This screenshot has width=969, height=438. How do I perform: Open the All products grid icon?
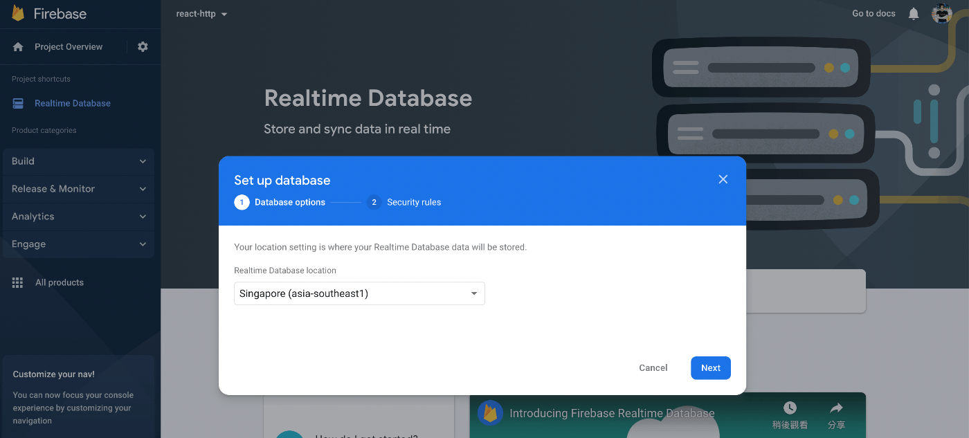coord(18,282)
